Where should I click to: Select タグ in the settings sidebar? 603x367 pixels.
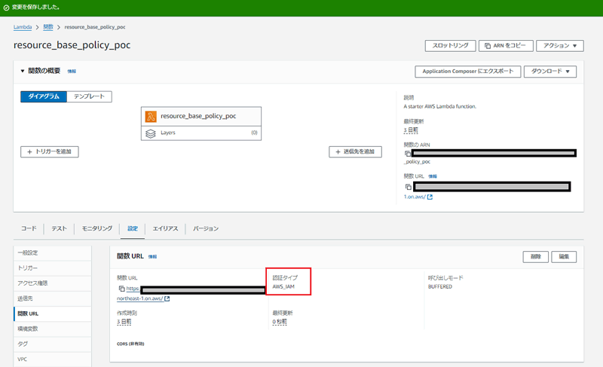click(x=53, y=344)
